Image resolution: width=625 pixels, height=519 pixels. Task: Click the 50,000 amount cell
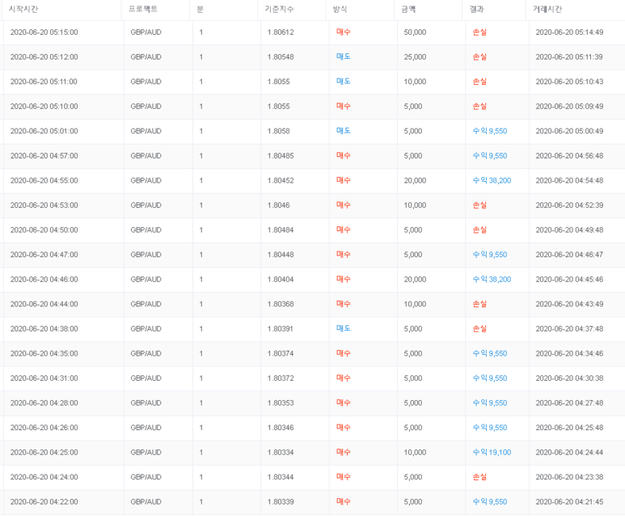[x=415, y=32]
